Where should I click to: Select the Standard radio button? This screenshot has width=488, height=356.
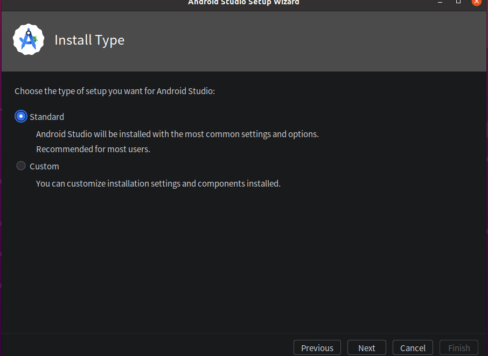point(21,117)
